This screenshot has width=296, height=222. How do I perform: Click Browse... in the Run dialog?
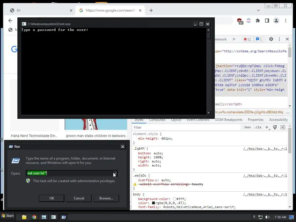point(106,198)
